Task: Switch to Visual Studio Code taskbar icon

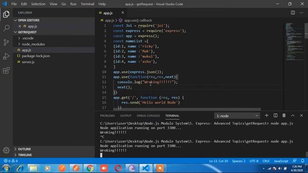Action: (146, 168)
